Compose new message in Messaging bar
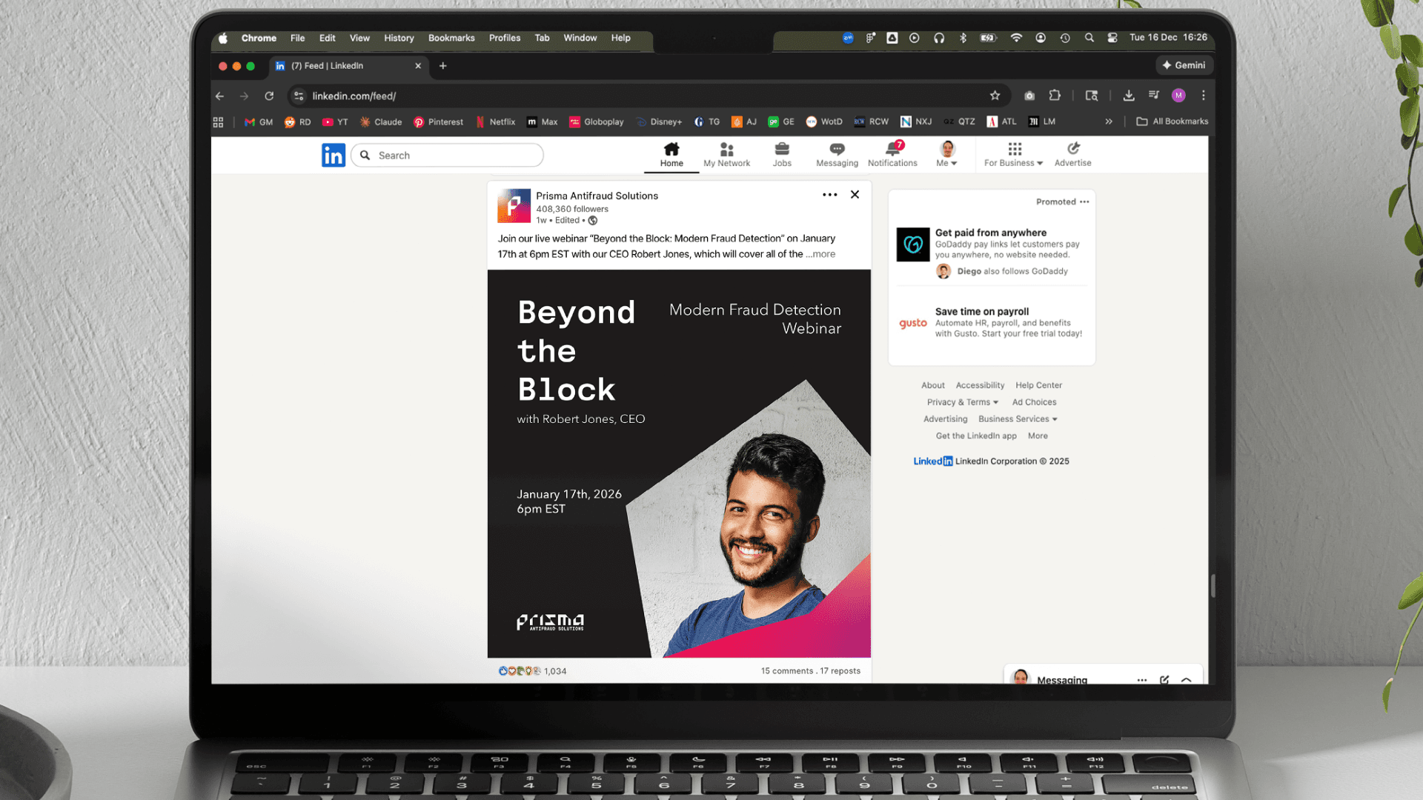The height and width of the screenshot is (800, 1423). click(1164, 679)
